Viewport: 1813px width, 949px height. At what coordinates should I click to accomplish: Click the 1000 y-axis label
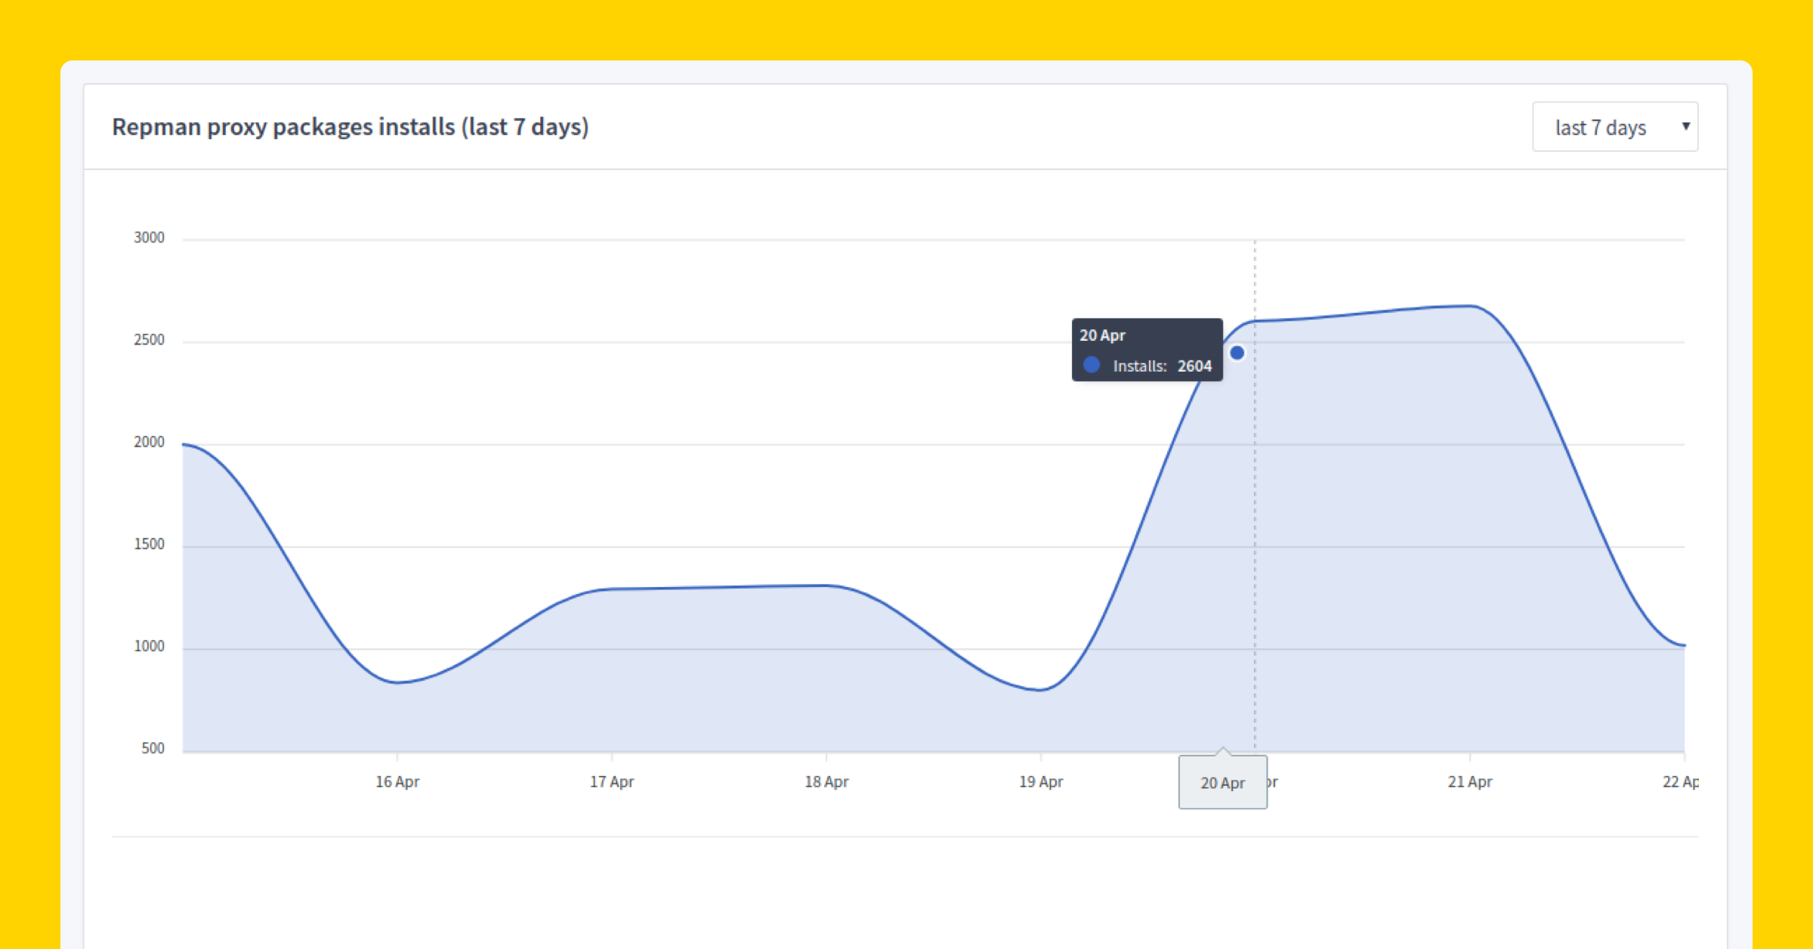[x=149, y=646]
